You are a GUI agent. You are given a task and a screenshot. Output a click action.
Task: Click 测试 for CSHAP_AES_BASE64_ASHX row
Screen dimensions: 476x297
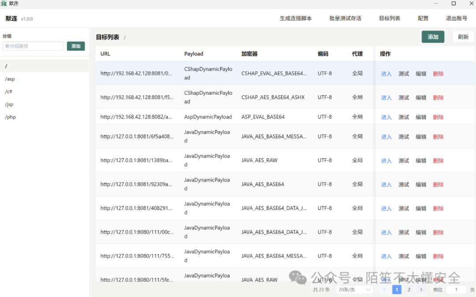[403, 98]
